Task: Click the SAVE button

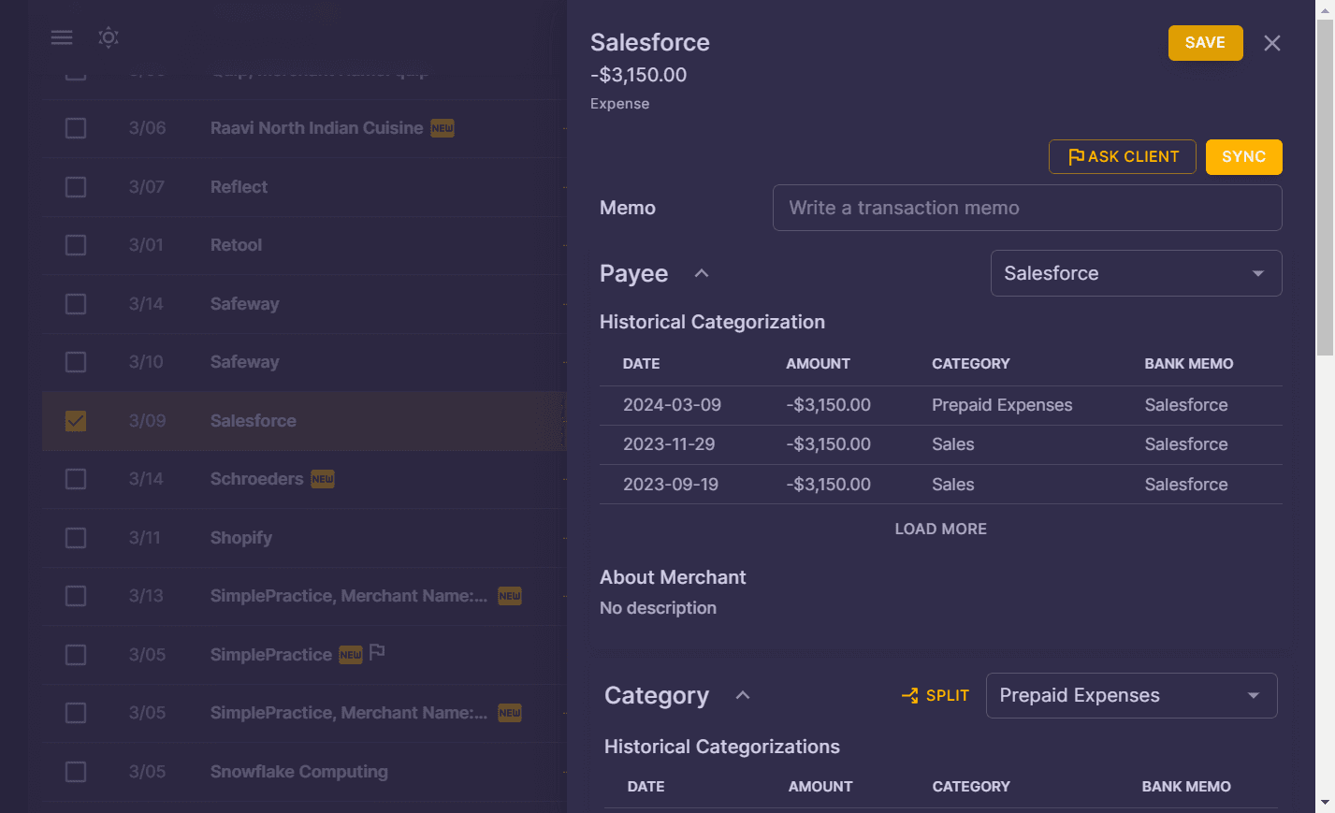Action: 1205,42
